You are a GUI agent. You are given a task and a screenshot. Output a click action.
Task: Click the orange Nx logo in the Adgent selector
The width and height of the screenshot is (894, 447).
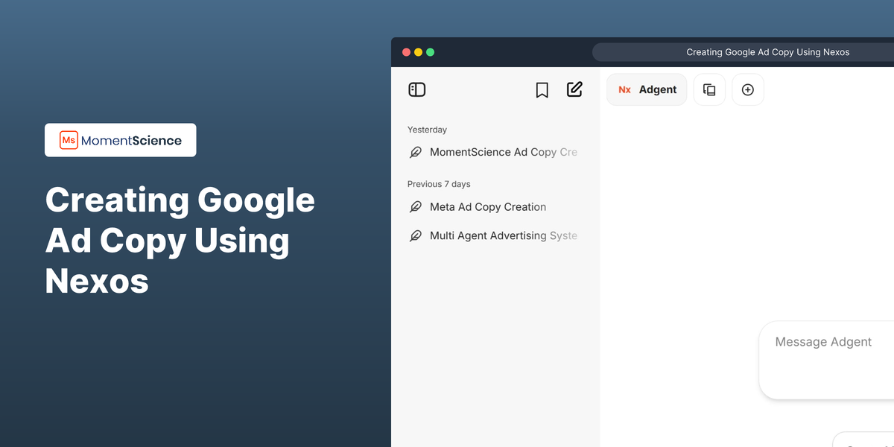[x=624, y=89]
